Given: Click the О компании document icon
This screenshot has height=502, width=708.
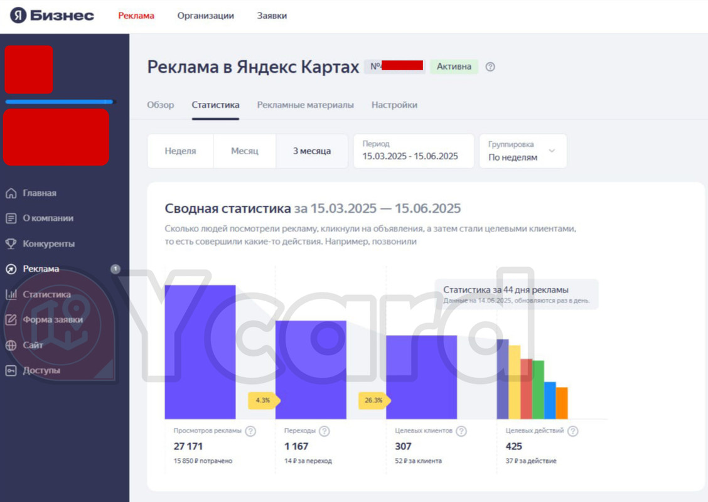Looking at the screenshot, I should click(x=11, y=218).
